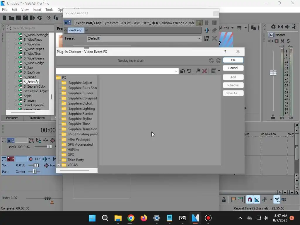This screenshot has height=225, width=300.
Task: Click the track 1 Level slider handle
Action: [49, 147]
